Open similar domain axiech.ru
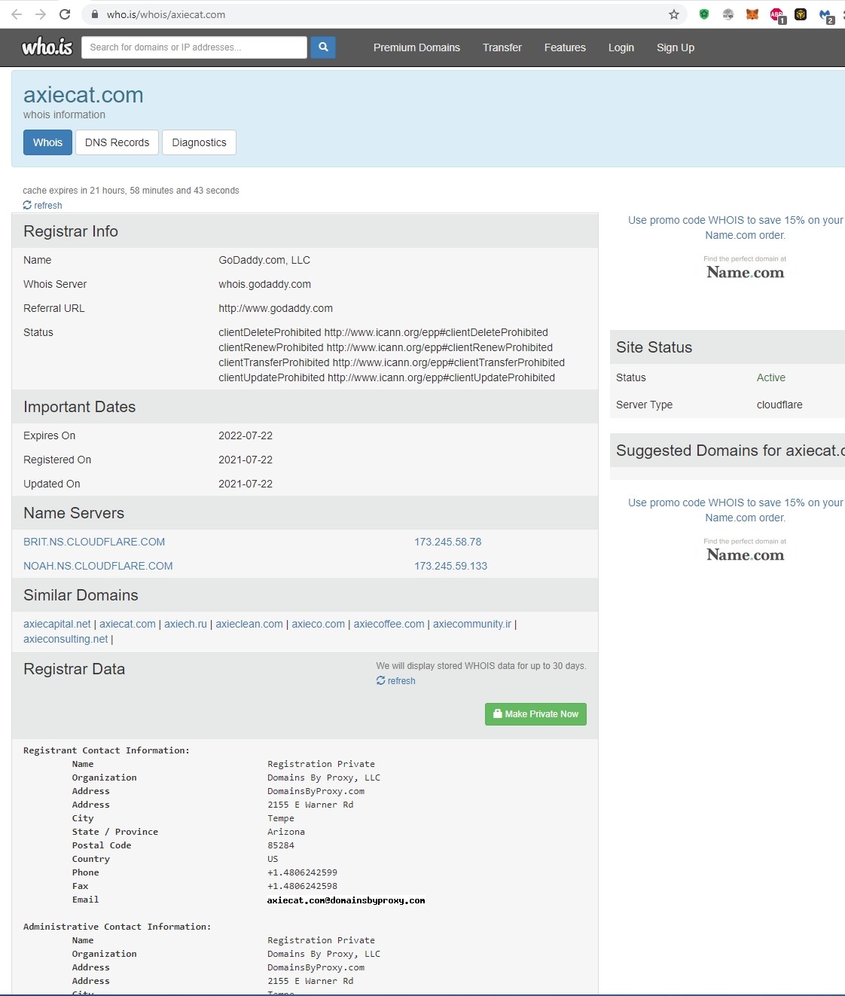The width and height of the screenshot is (845, 996). click(185, 624)
